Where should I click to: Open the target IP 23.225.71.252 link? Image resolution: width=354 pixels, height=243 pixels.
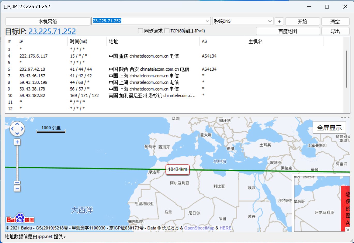[52, 31]
